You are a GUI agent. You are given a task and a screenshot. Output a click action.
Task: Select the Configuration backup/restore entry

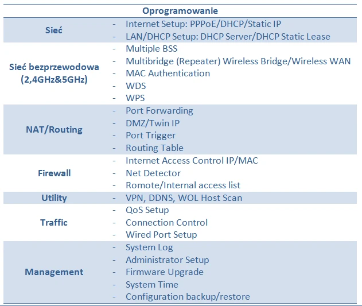click(188, 297)
